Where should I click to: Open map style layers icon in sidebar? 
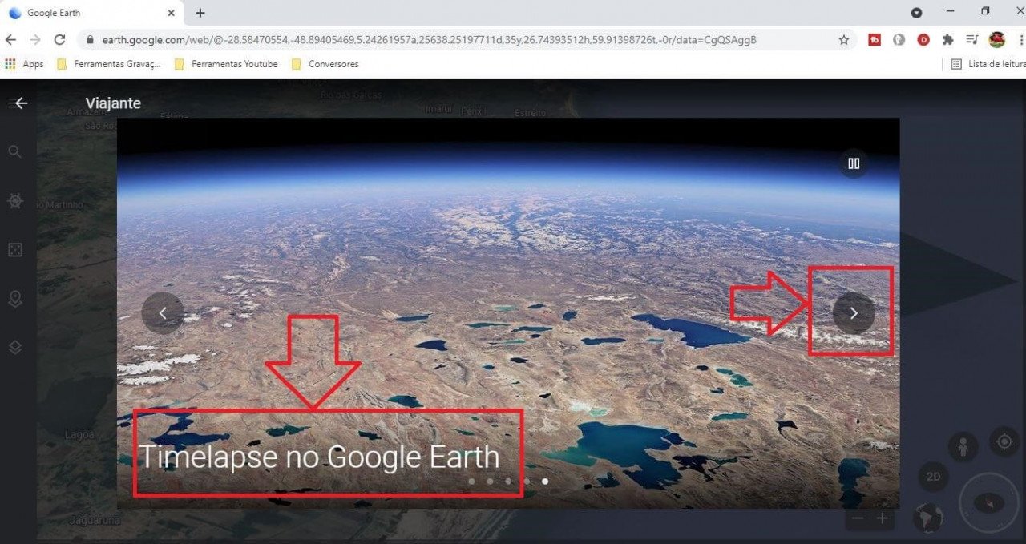(x=14, y=348)
